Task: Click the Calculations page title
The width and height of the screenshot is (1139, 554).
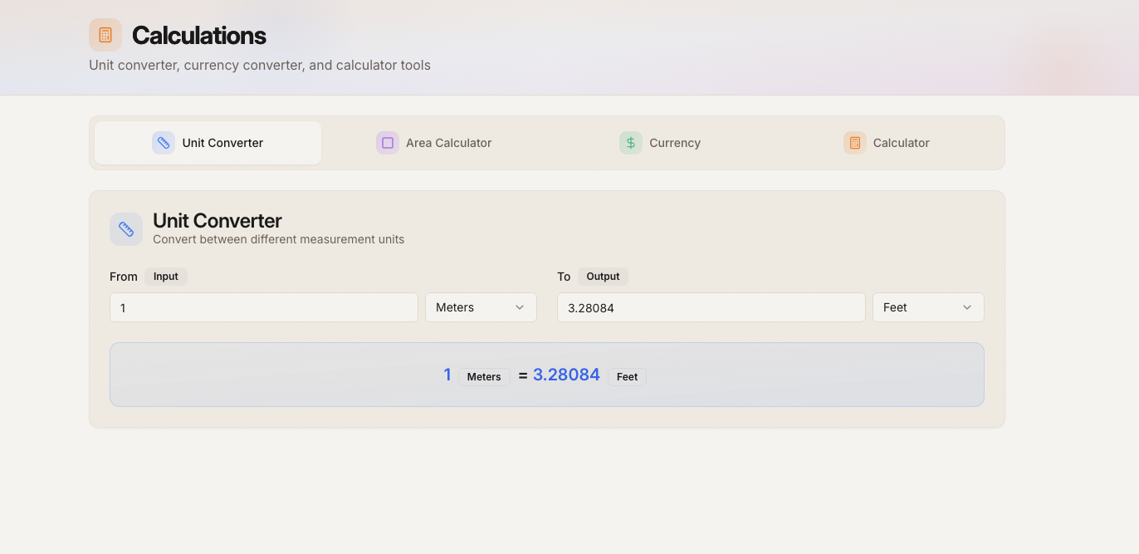Action: (199, 36)
